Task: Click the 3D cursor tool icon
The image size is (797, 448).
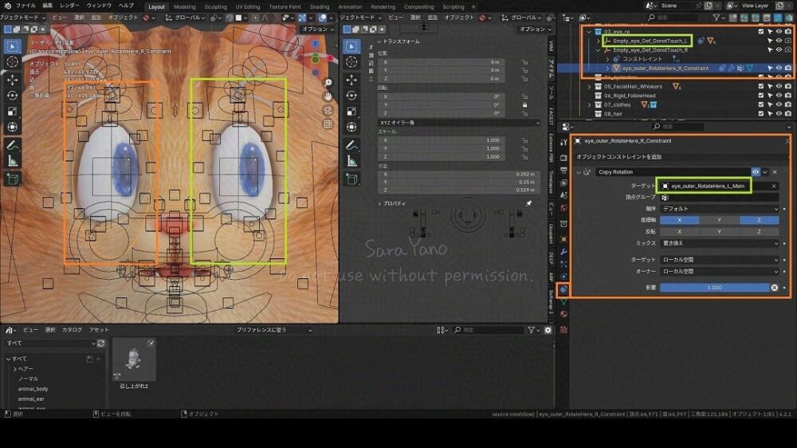Action: coord(13,61)
